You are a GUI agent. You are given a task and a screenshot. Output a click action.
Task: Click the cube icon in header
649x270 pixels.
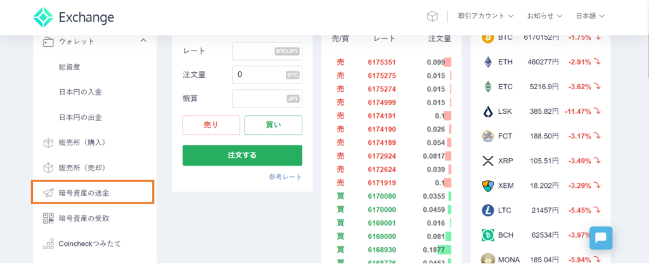(x=432, y=16)
